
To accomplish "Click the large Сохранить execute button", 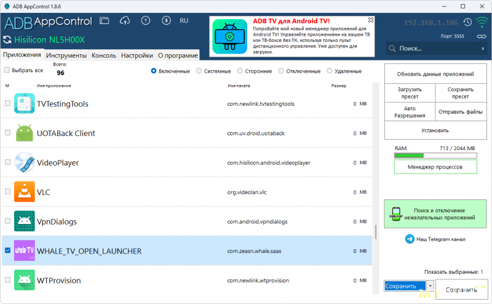I will click(x=462, y=290).
